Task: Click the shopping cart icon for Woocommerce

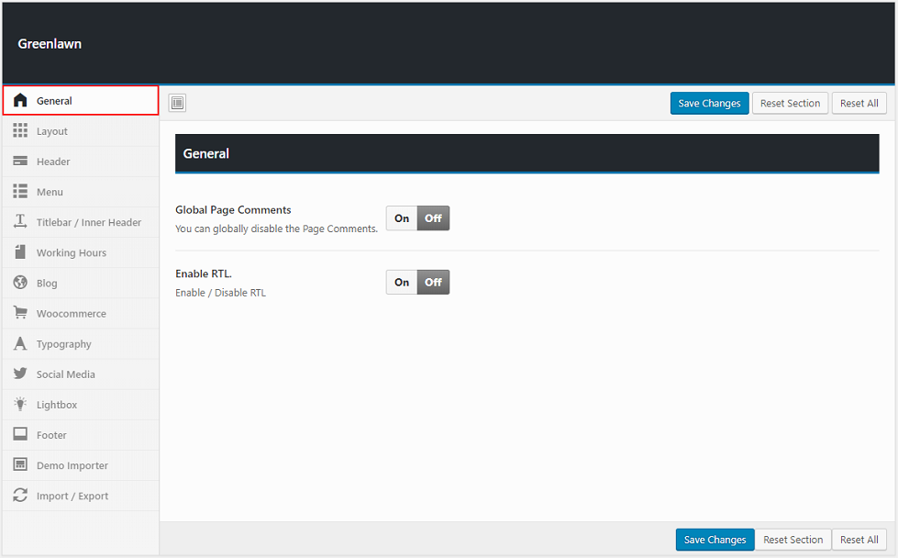Action: (x=20, y=313)
